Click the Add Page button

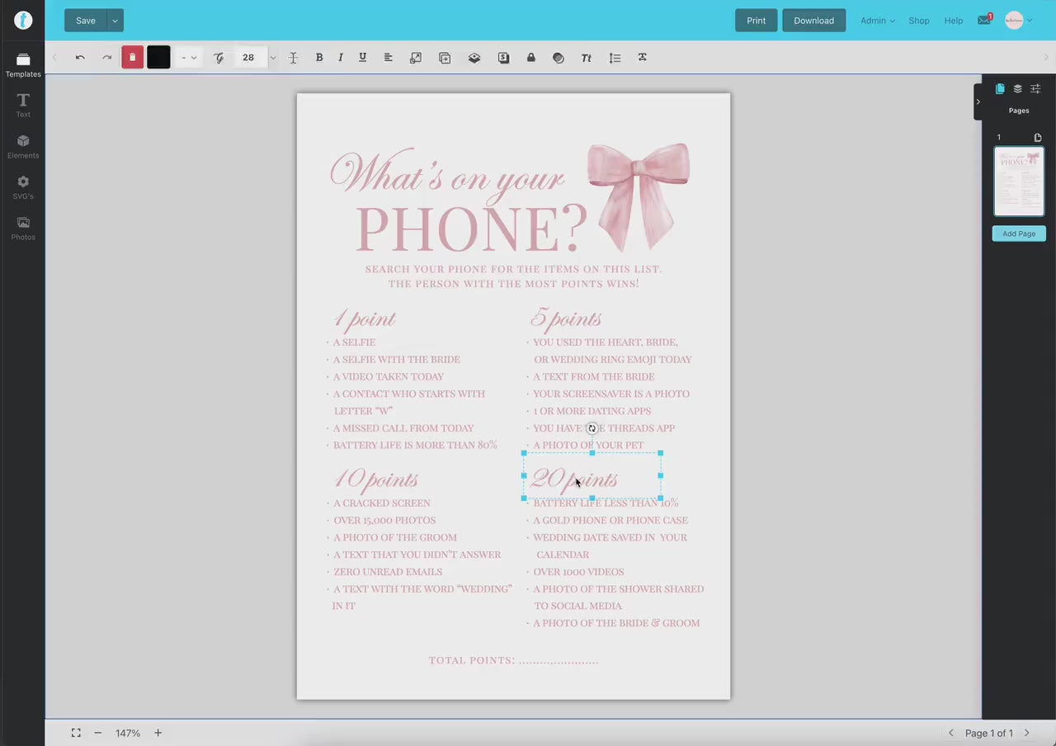click(1018, 234)
